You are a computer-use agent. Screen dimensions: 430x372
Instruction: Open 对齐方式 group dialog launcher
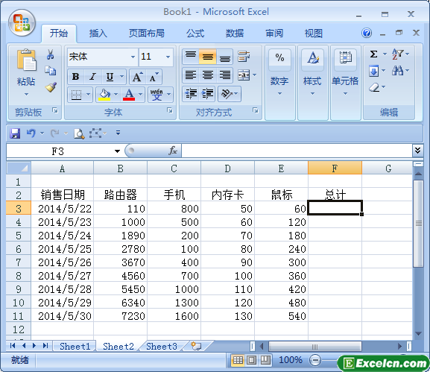pyautogui.click(x=256, y=110)
